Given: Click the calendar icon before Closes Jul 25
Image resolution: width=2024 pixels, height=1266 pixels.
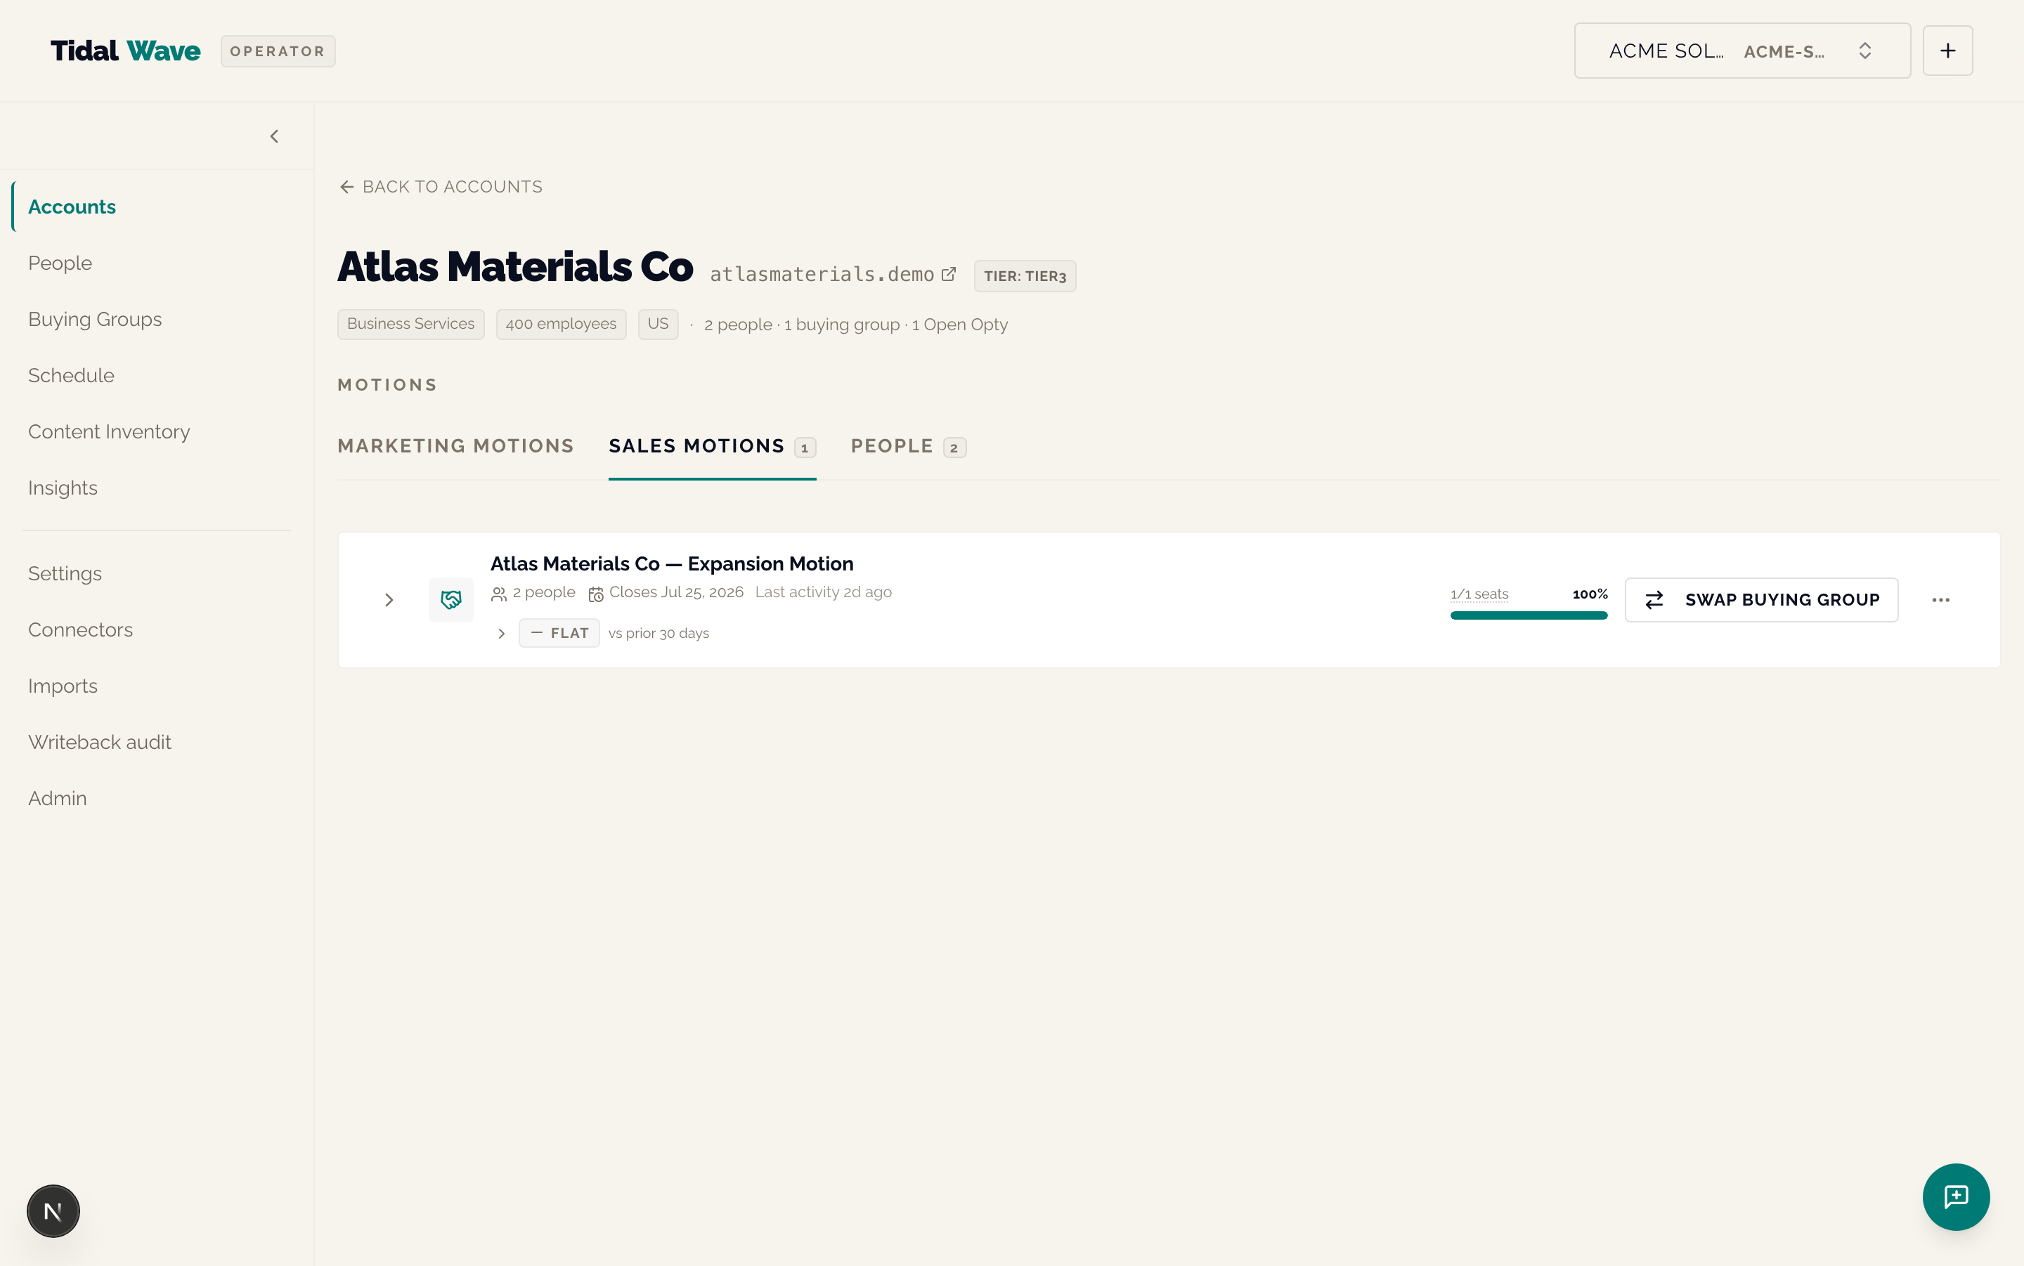Looking at the screenshot, I should click(x=595, y=594).
